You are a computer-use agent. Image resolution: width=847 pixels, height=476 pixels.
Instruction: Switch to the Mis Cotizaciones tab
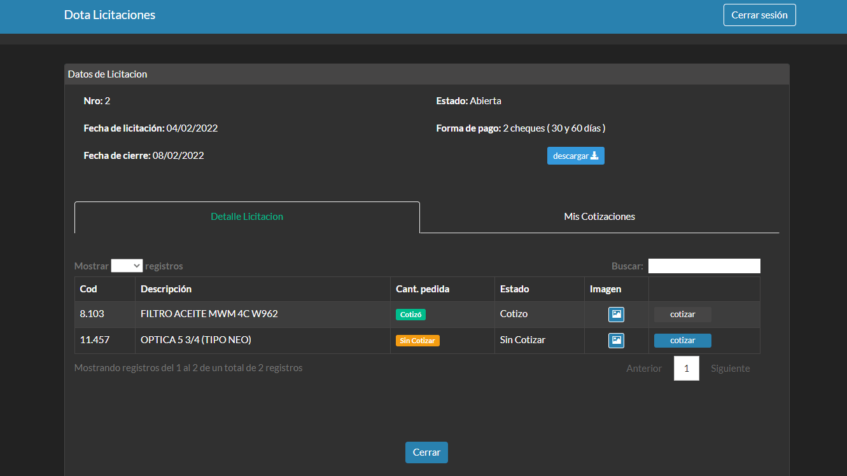(599, 217)
